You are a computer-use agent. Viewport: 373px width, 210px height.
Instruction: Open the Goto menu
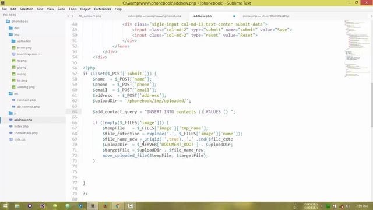point(61,9)
